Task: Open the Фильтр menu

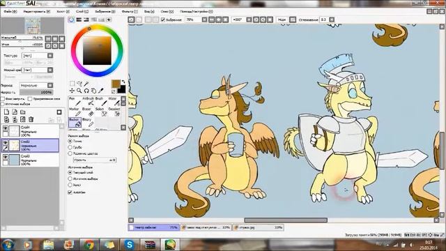Action: pos(130,12)
